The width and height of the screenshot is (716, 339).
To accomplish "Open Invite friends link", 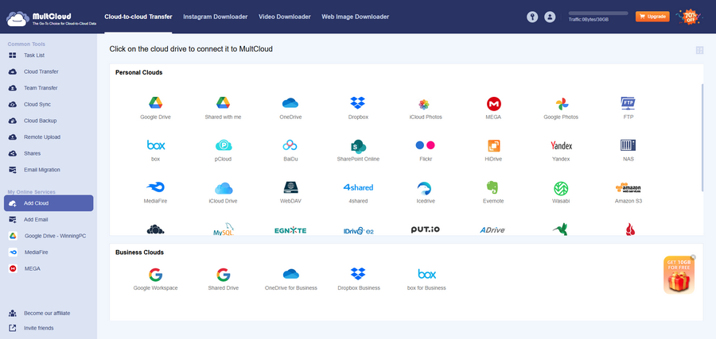I will (x=39, y=328).
